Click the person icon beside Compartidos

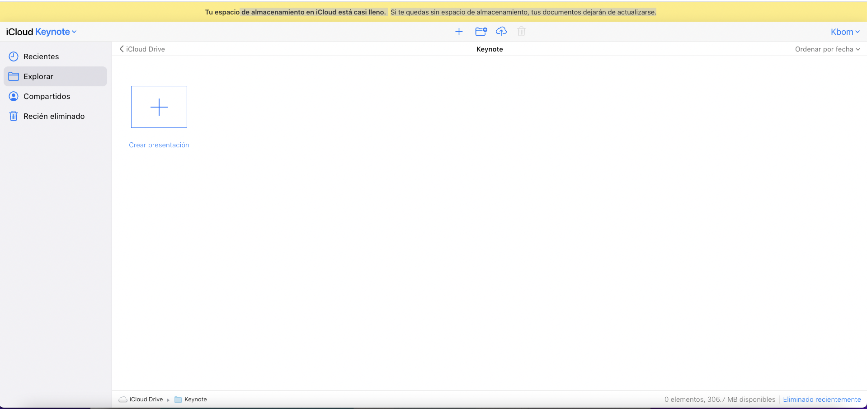coord(14,96)
